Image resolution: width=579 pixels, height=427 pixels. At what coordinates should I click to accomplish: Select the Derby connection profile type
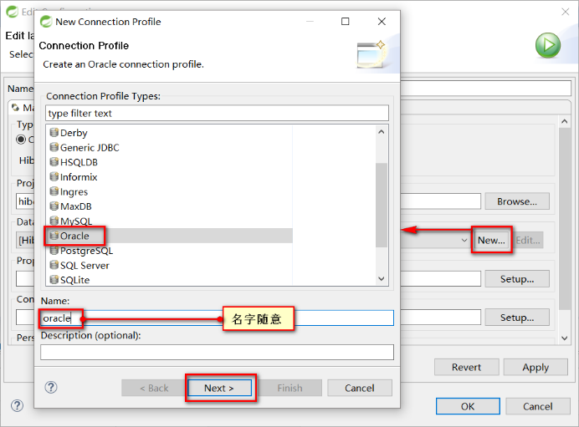point(74,133)
